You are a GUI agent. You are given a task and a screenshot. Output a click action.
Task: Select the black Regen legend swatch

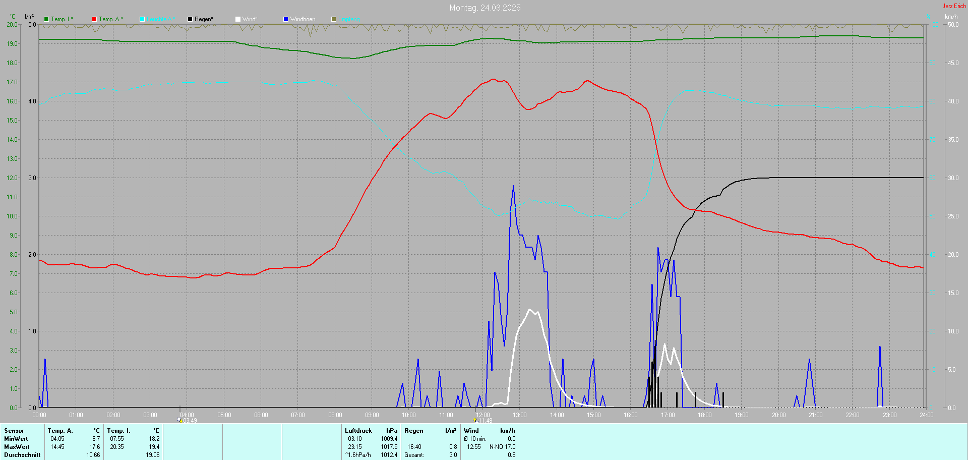(x=190, y=19)
